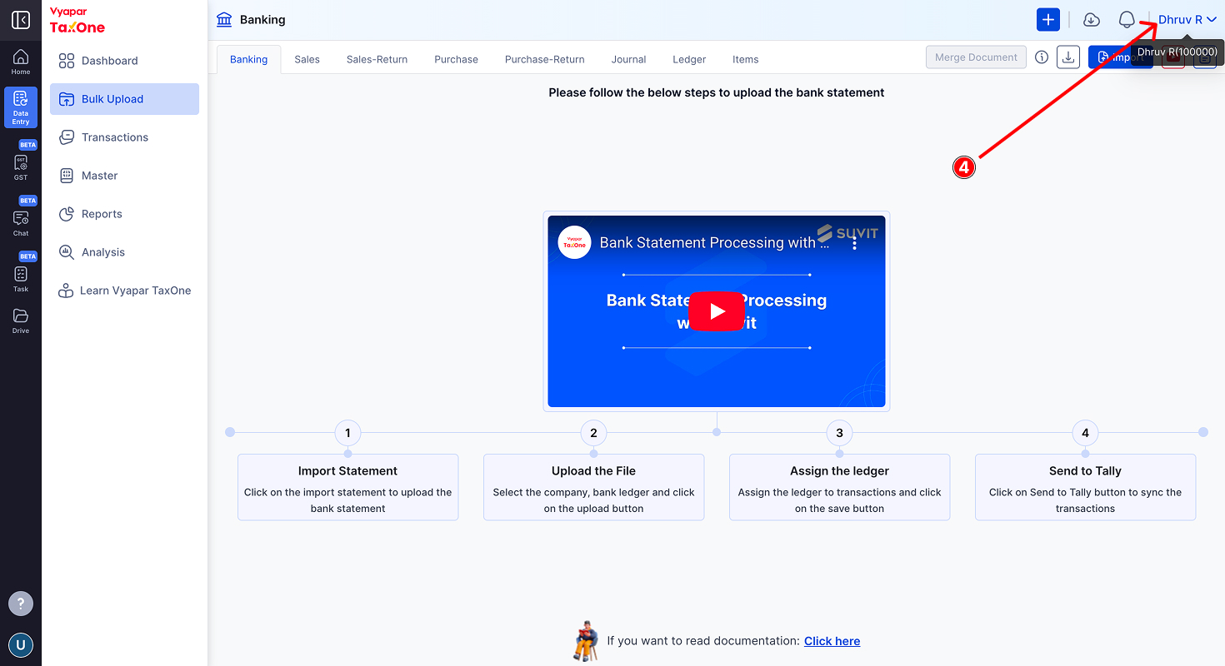Switch to the Banking tab
Viewport: 1225px width, 666px height.
point(249,59)
